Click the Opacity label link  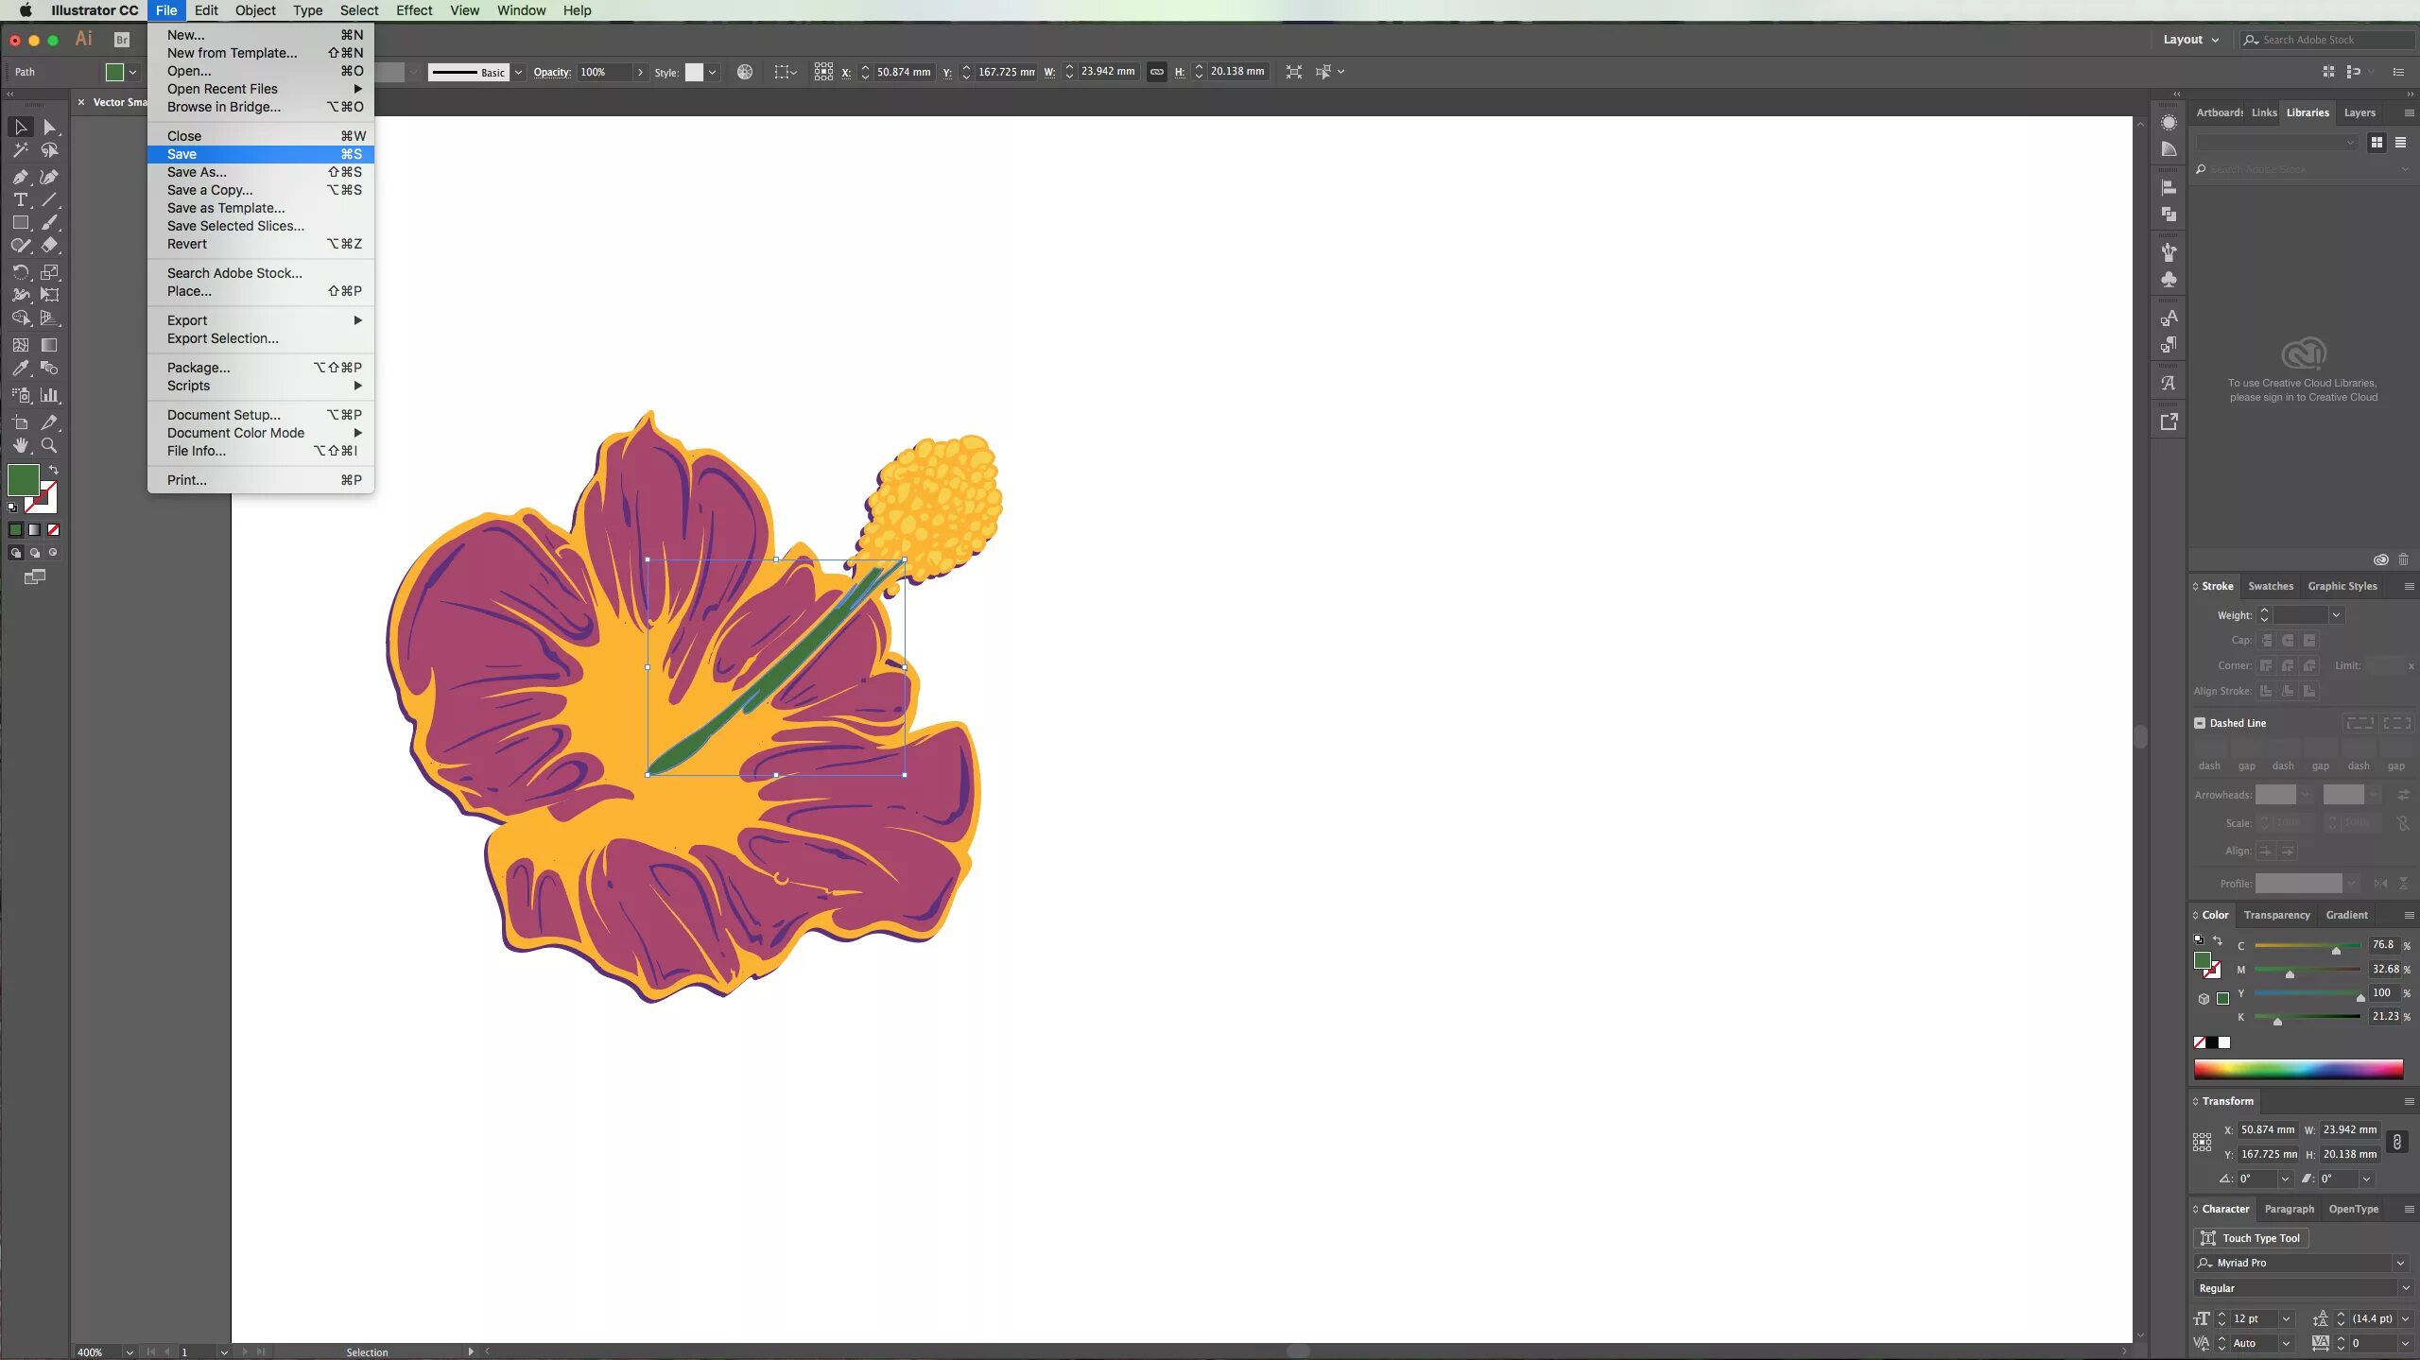(552, 72)
